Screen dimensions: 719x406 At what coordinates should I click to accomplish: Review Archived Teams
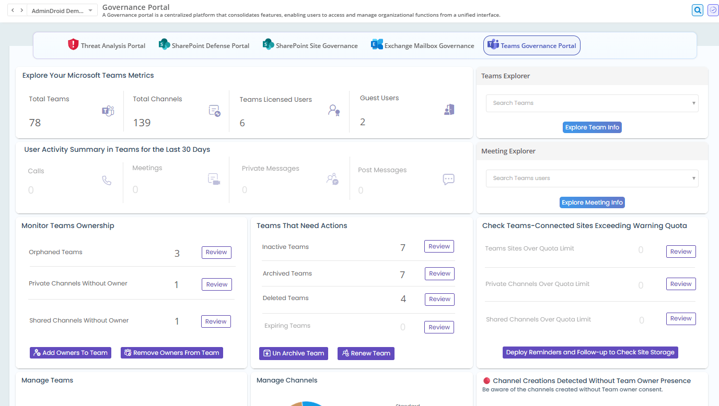click(439, 273)
